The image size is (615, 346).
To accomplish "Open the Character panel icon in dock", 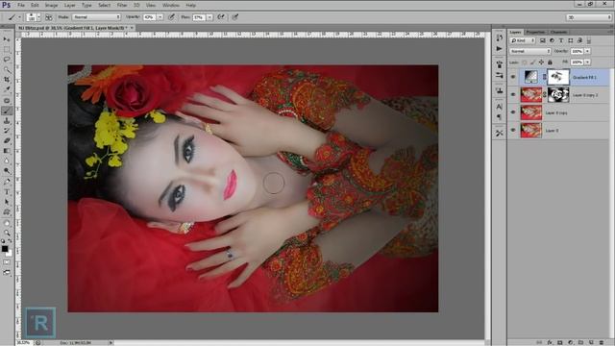I will (x=499, y=107).
